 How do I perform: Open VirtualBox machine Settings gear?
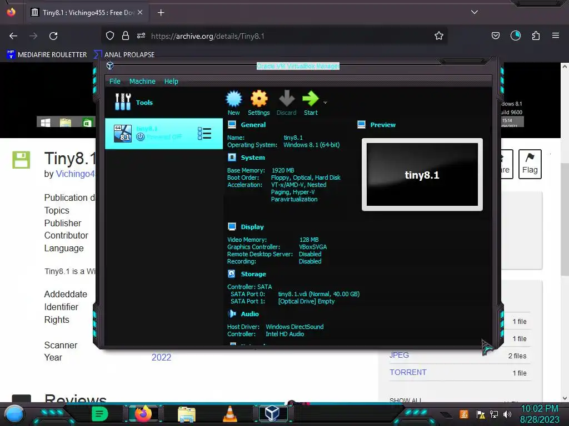(x=259, y=103)
